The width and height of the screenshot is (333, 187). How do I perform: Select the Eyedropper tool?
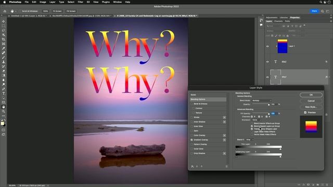click(4, 48)
